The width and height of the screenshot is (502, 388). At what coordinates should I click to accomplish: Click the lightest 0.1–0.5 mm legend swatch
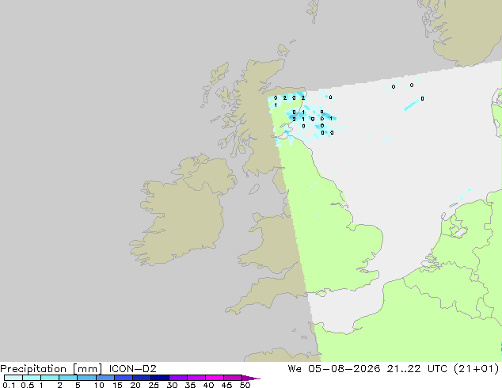pyautogui.click(x=13, y=378)
